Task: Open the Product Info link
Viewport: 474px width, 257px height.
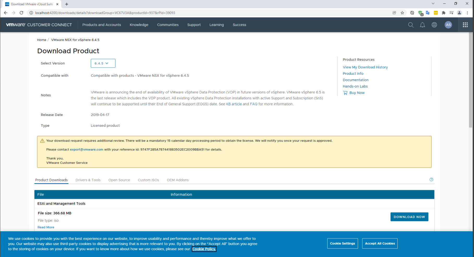Action: [x=353, y=74]
